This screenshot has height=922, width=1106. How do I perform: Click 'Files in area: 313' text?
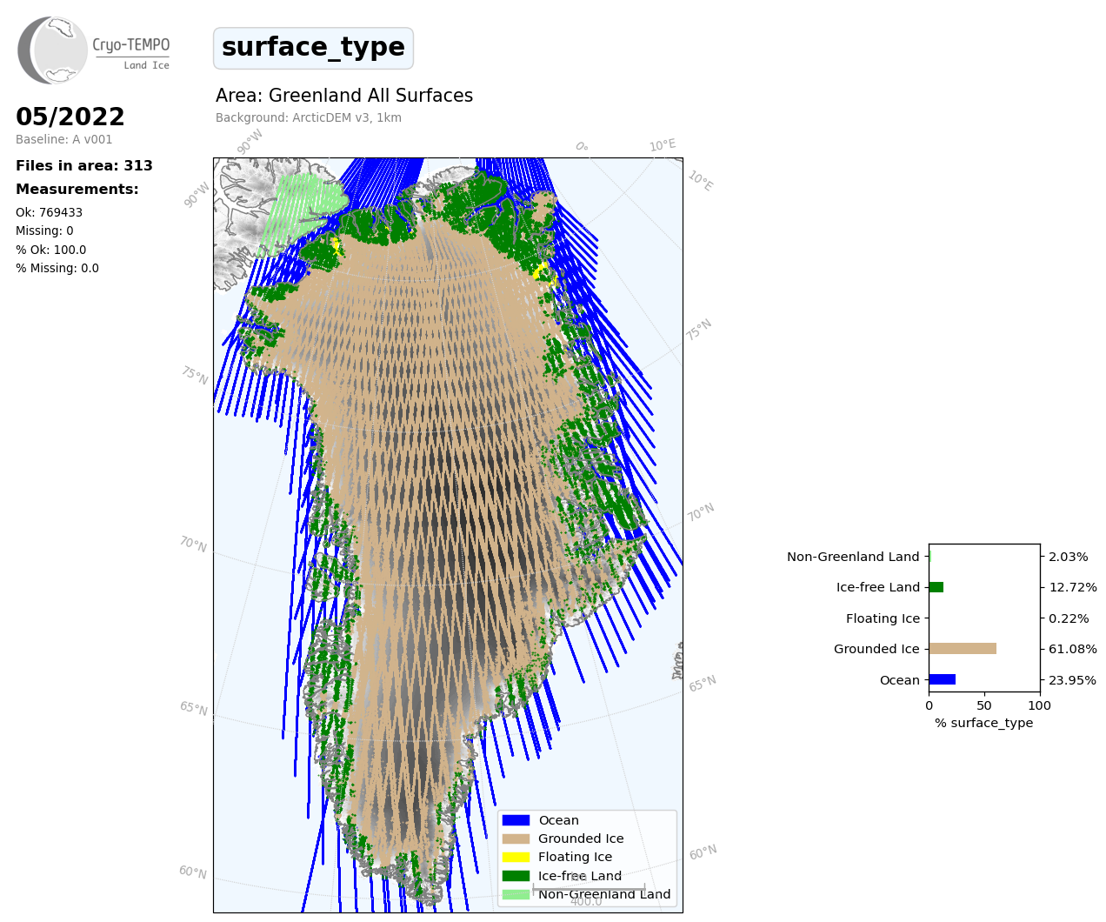[84, 165]
